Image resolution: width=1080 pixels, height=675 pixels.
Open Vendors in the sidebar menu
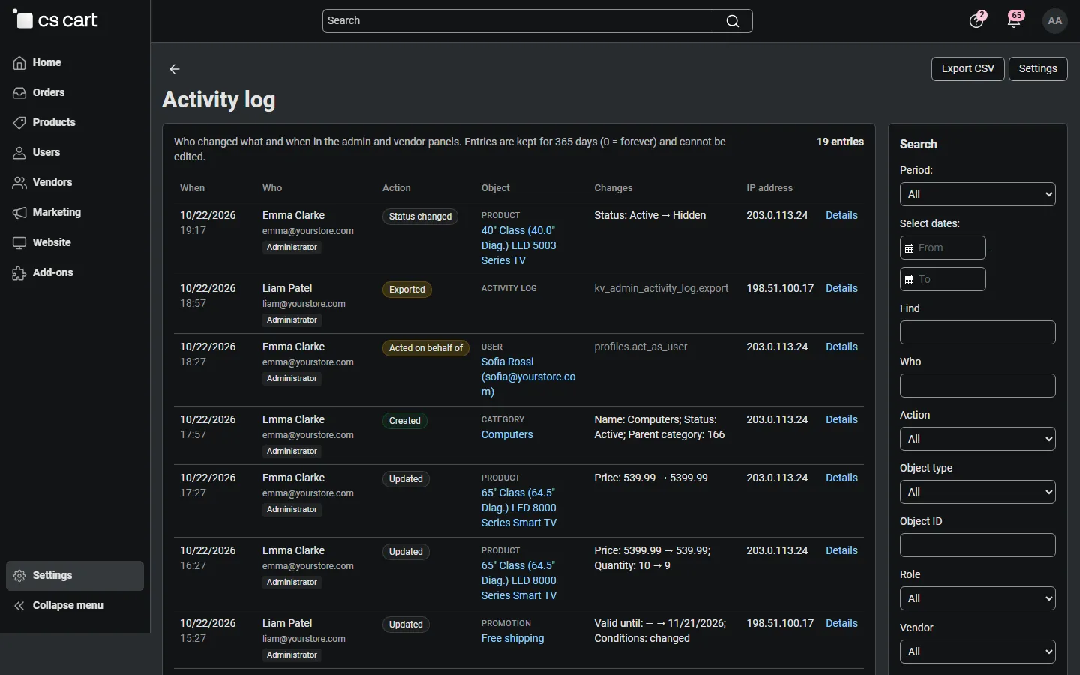point(75,183)
